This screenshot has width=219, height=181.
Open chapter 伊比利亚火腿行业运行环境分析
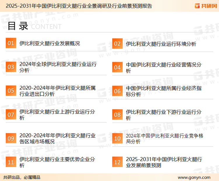(161, 44)
